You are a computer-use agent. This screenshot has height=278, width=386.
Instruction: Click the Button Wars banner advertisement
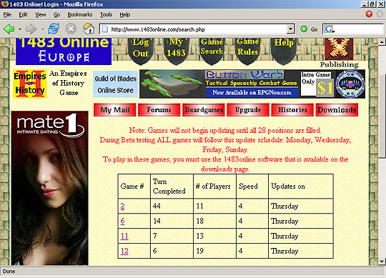(252, 84)
